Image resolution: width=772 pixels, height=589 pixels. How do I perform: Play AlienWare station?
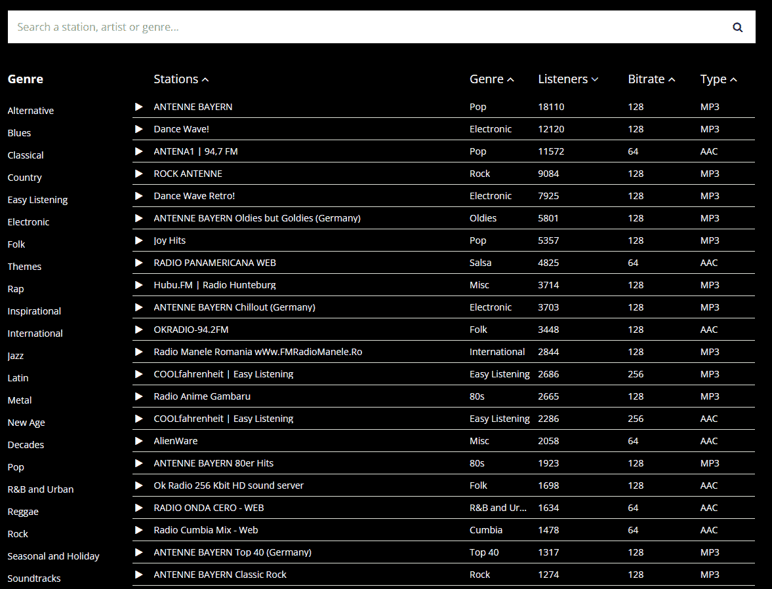[x=139, y=441]
